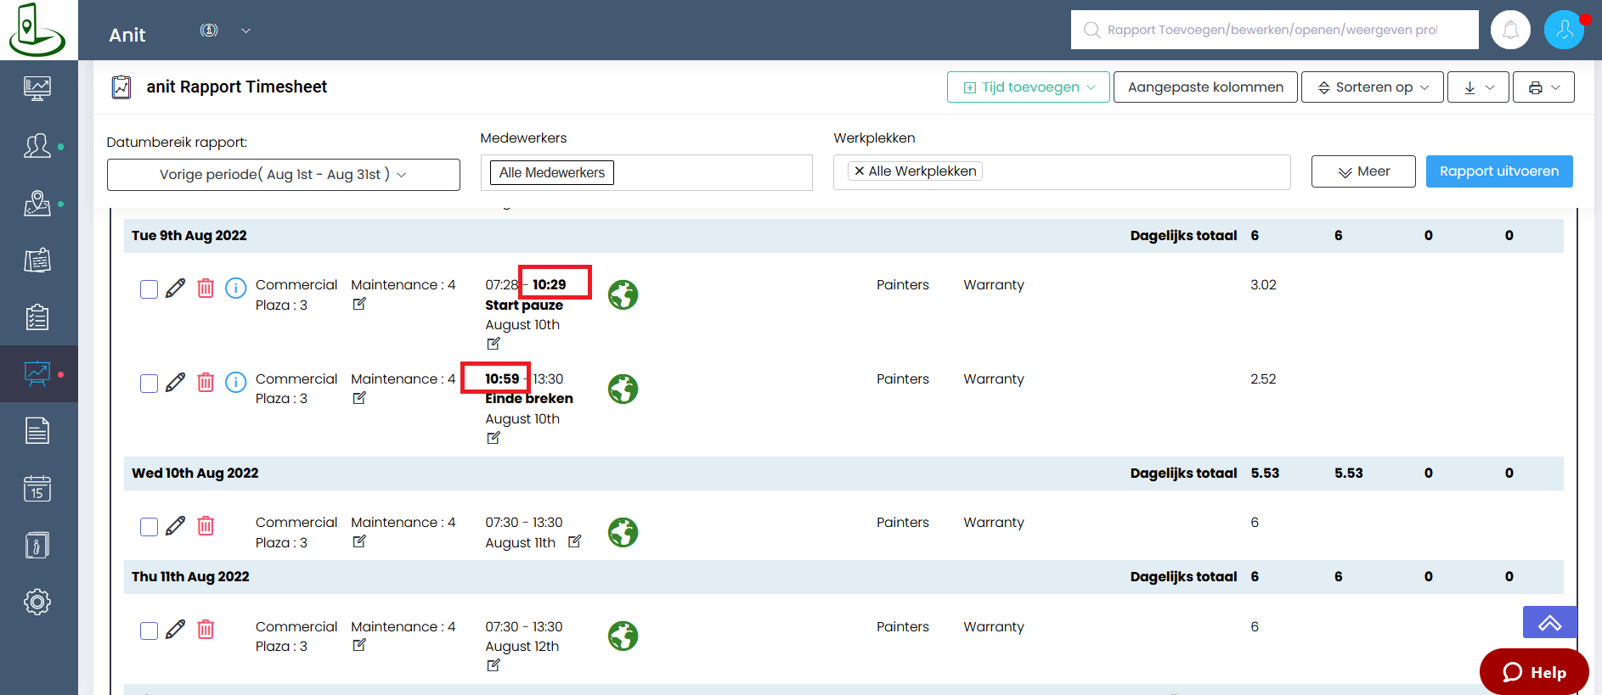Click the report search input field
The height and width of the screenshot is (695, 1602).
(x=1274, y=30)
